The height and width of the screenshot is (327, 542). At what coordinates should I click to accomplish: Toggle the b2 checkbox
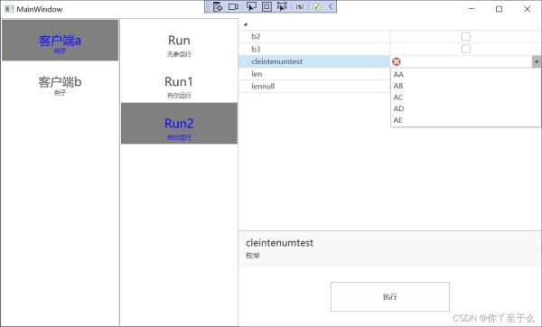pos(466,36)
